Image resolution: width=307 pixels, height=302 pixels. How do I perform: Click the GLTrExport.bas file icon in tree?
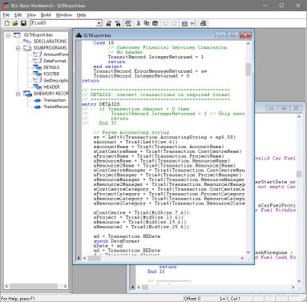17,35
